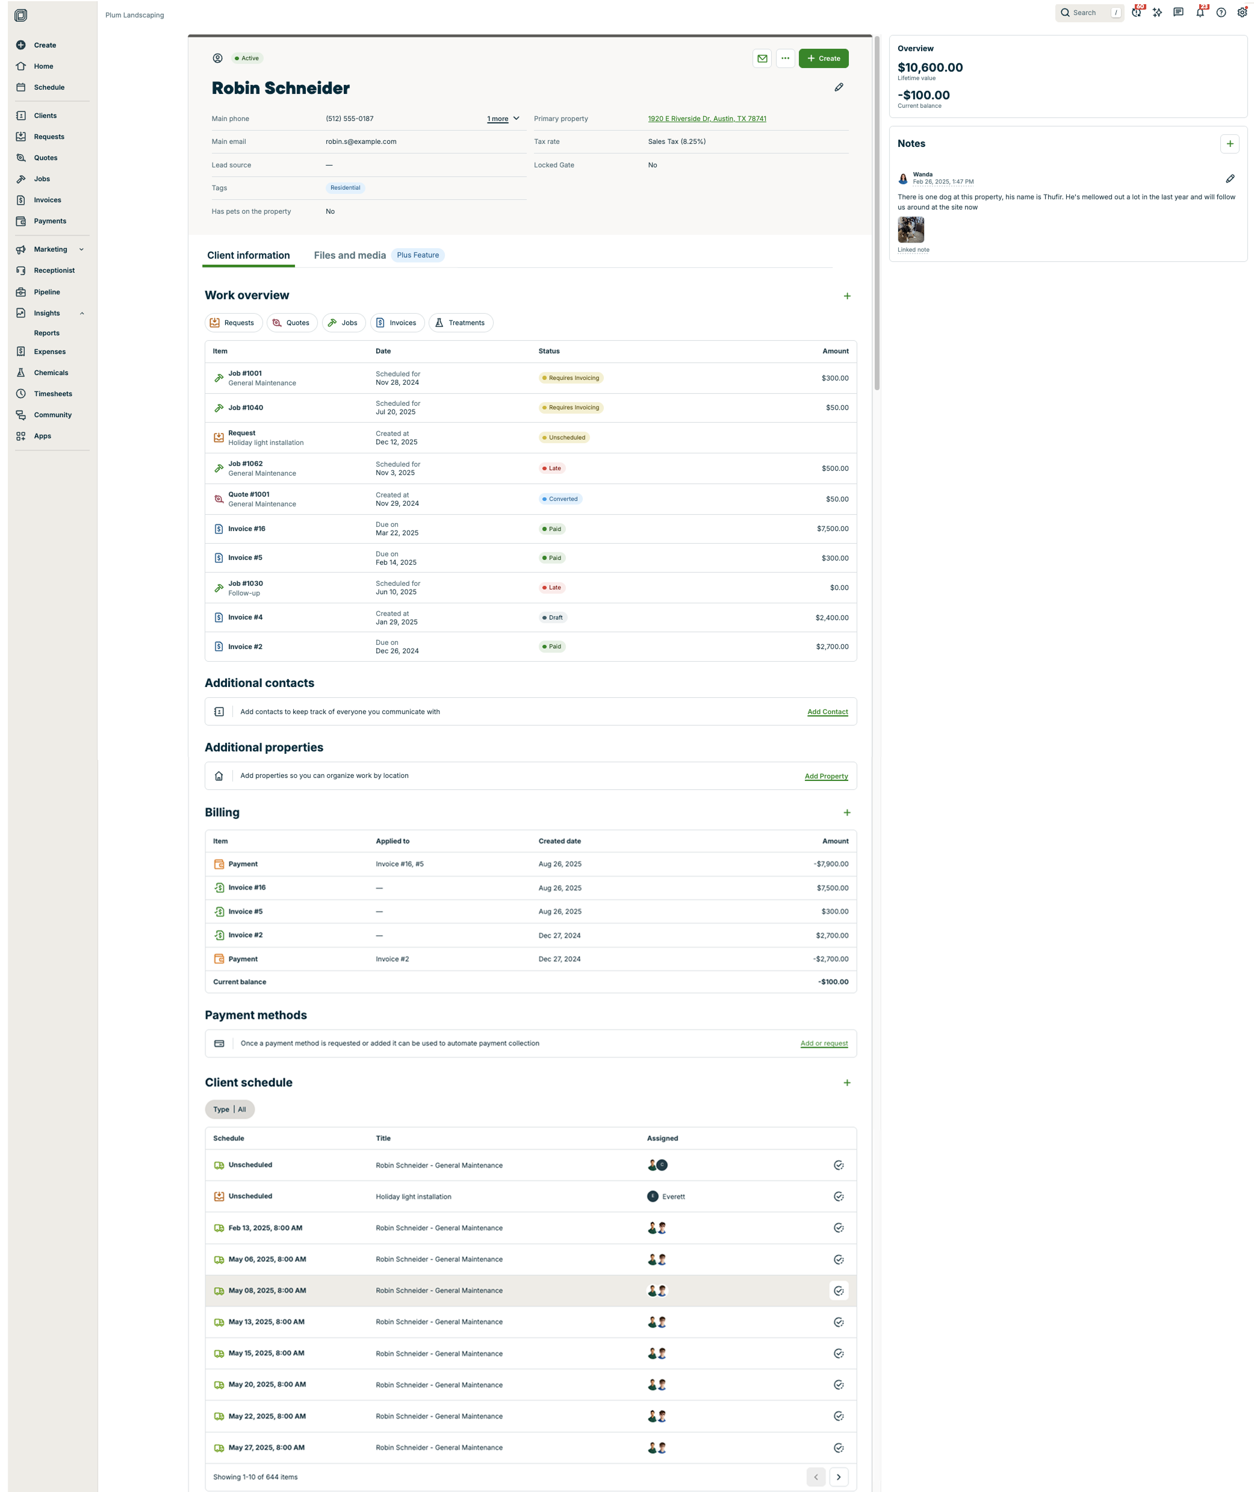
Task: Click the pencil icon beside Robin Schneider
Action: tap(839, 87)
